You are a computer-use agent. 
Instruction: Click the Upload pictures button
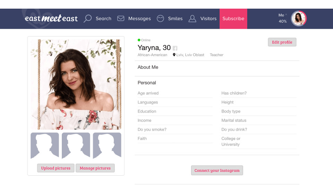(x=55, y=168)
